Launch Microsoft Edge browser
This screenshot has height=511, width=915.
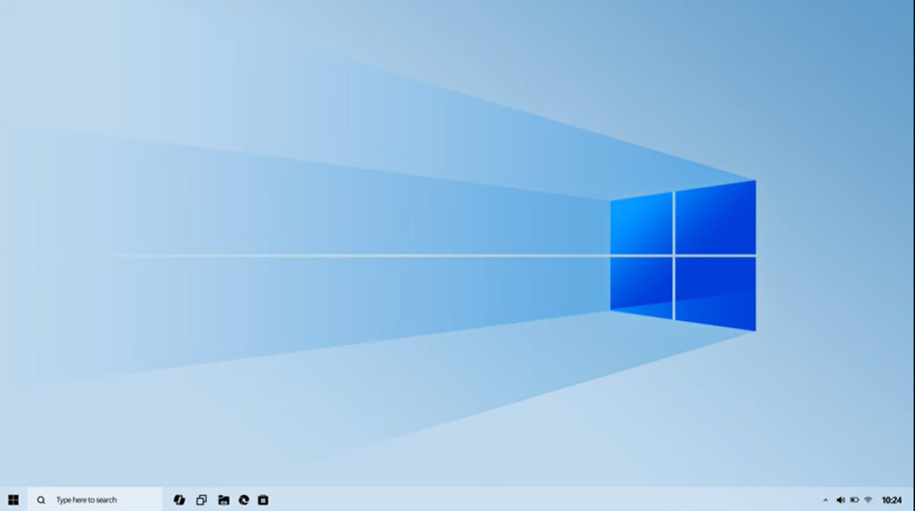pyautogui.click(x=244, y=500)
